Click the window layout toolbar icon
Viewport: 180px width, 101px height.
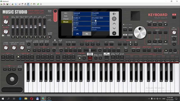[x=34, y=4]
